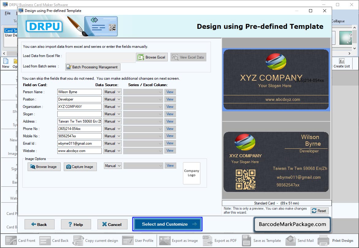359x248 pixels.
Task: Click the Cancel button
Action: point(112,224)
